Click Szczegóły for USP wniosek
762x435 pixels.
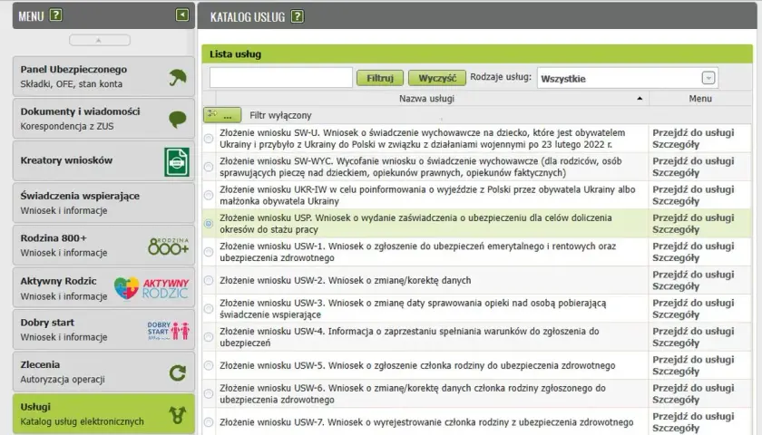(676, 229)
